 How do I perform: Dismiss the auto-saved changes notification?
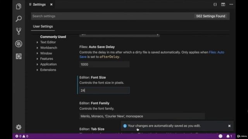tap(229, 126)
